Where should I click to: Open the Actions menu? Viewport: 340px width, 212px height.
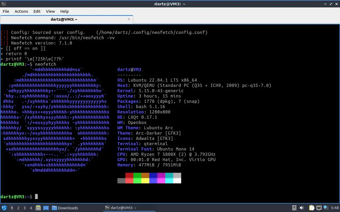pyautogui.click(x=21, y=11)
